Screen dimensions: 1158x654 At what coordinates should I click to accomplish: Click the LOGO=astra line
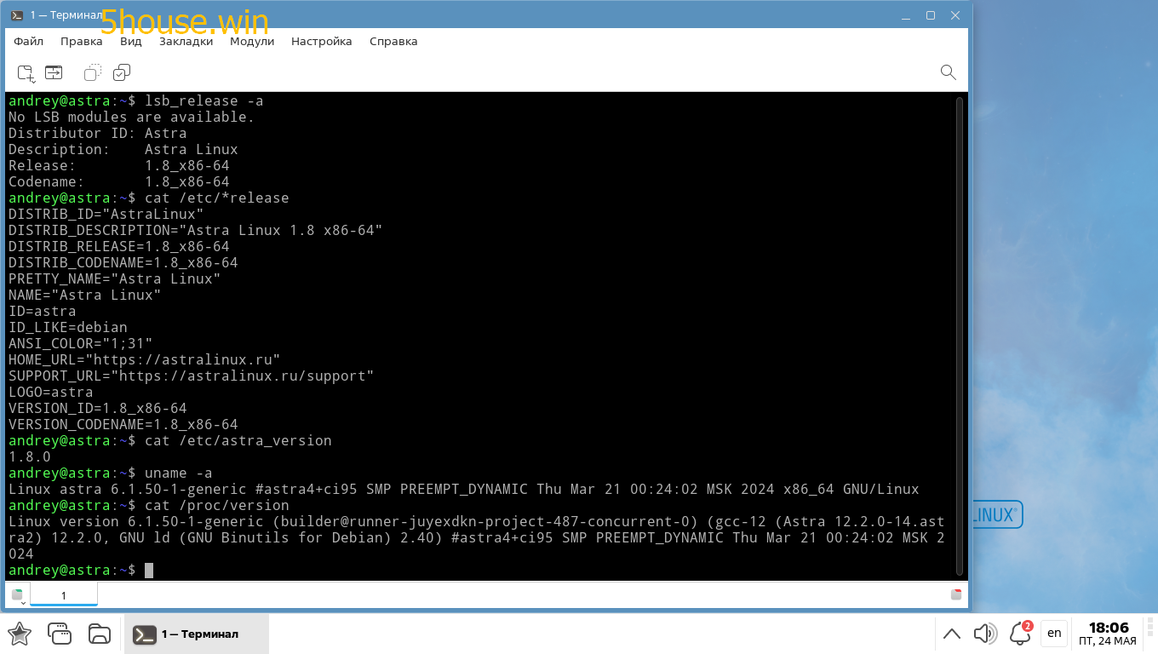tap(51, 392)
